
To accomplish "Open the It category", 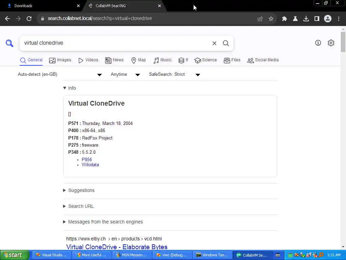I will coord(183,60).
